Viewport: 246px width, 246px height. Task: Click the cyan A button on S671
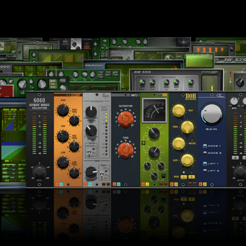[x=119, y=184]
